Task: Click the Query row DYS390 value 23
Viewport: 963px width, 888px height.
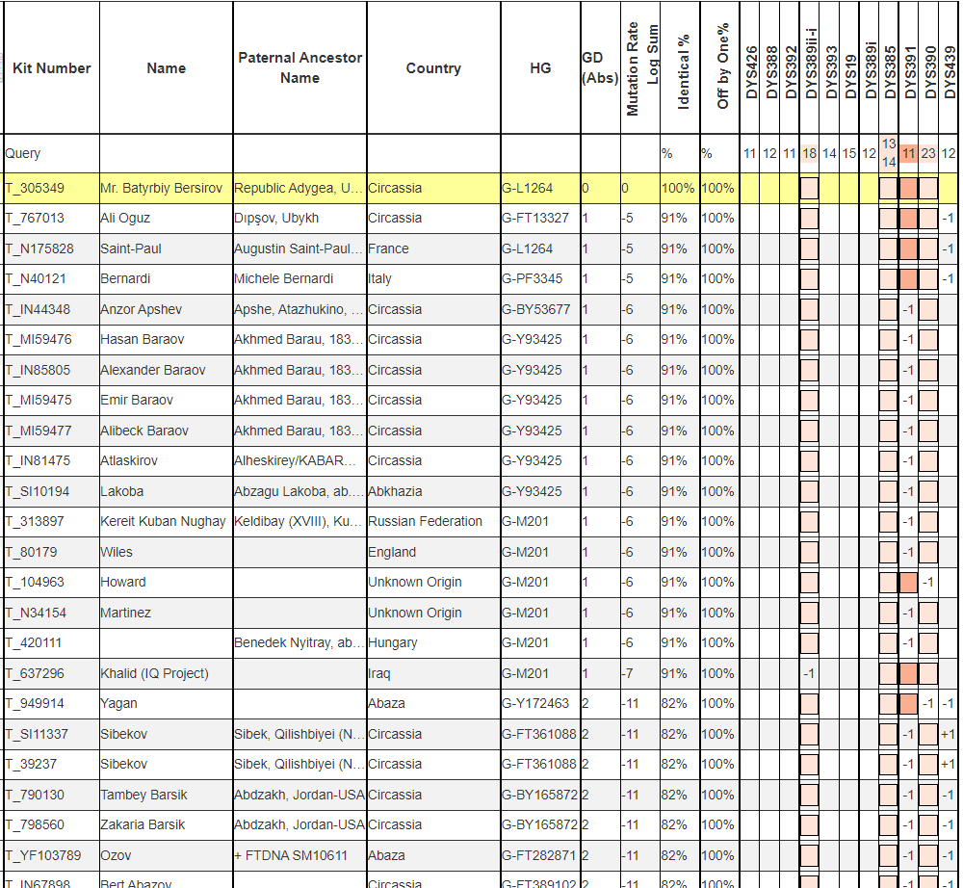Action: [x=928, y=153]
